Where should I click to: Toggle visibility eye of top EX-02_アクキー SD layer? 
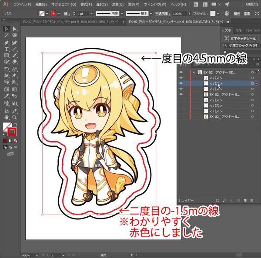coord(181,72)
